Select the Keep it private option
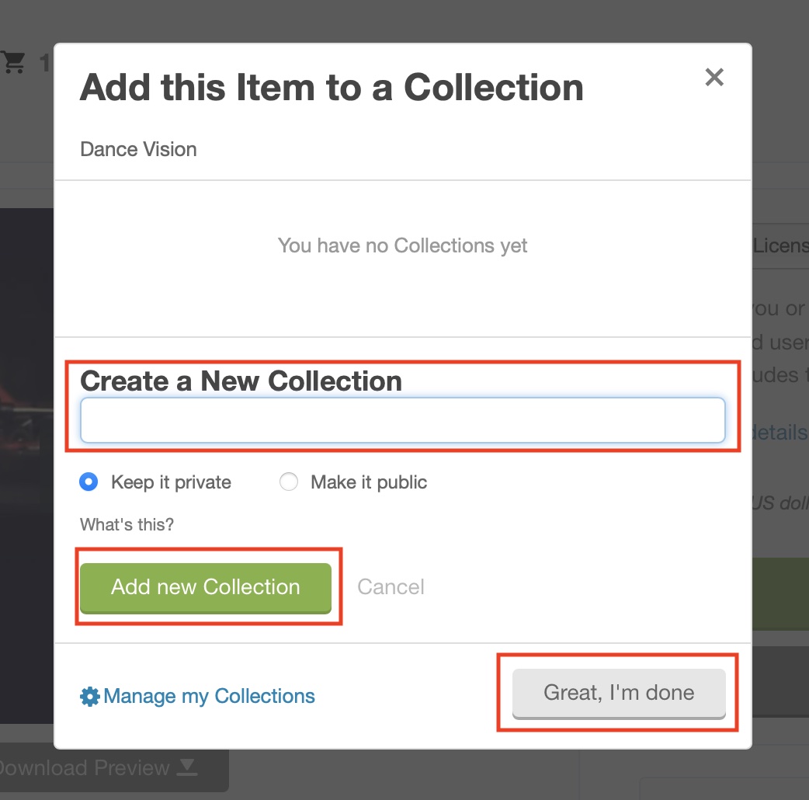The width and height of the screenshot is (809, 800). [x=89, y=482]
